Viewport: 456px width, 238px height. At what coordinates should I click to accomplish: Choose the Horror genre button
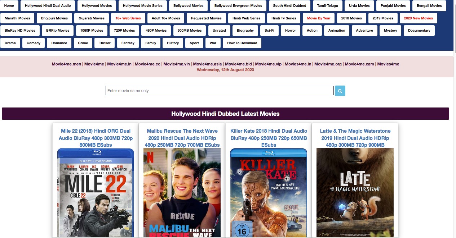(290, 31)
